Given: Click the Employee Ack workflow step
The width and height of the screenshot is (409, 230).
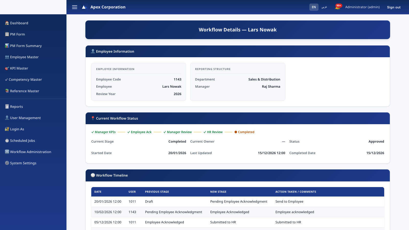Looking at the screenshot, I should coord(140,132).
